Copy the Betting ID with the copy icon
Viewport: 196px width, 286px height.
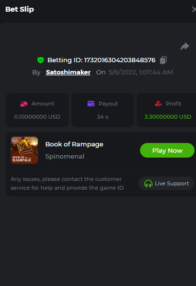163,60
